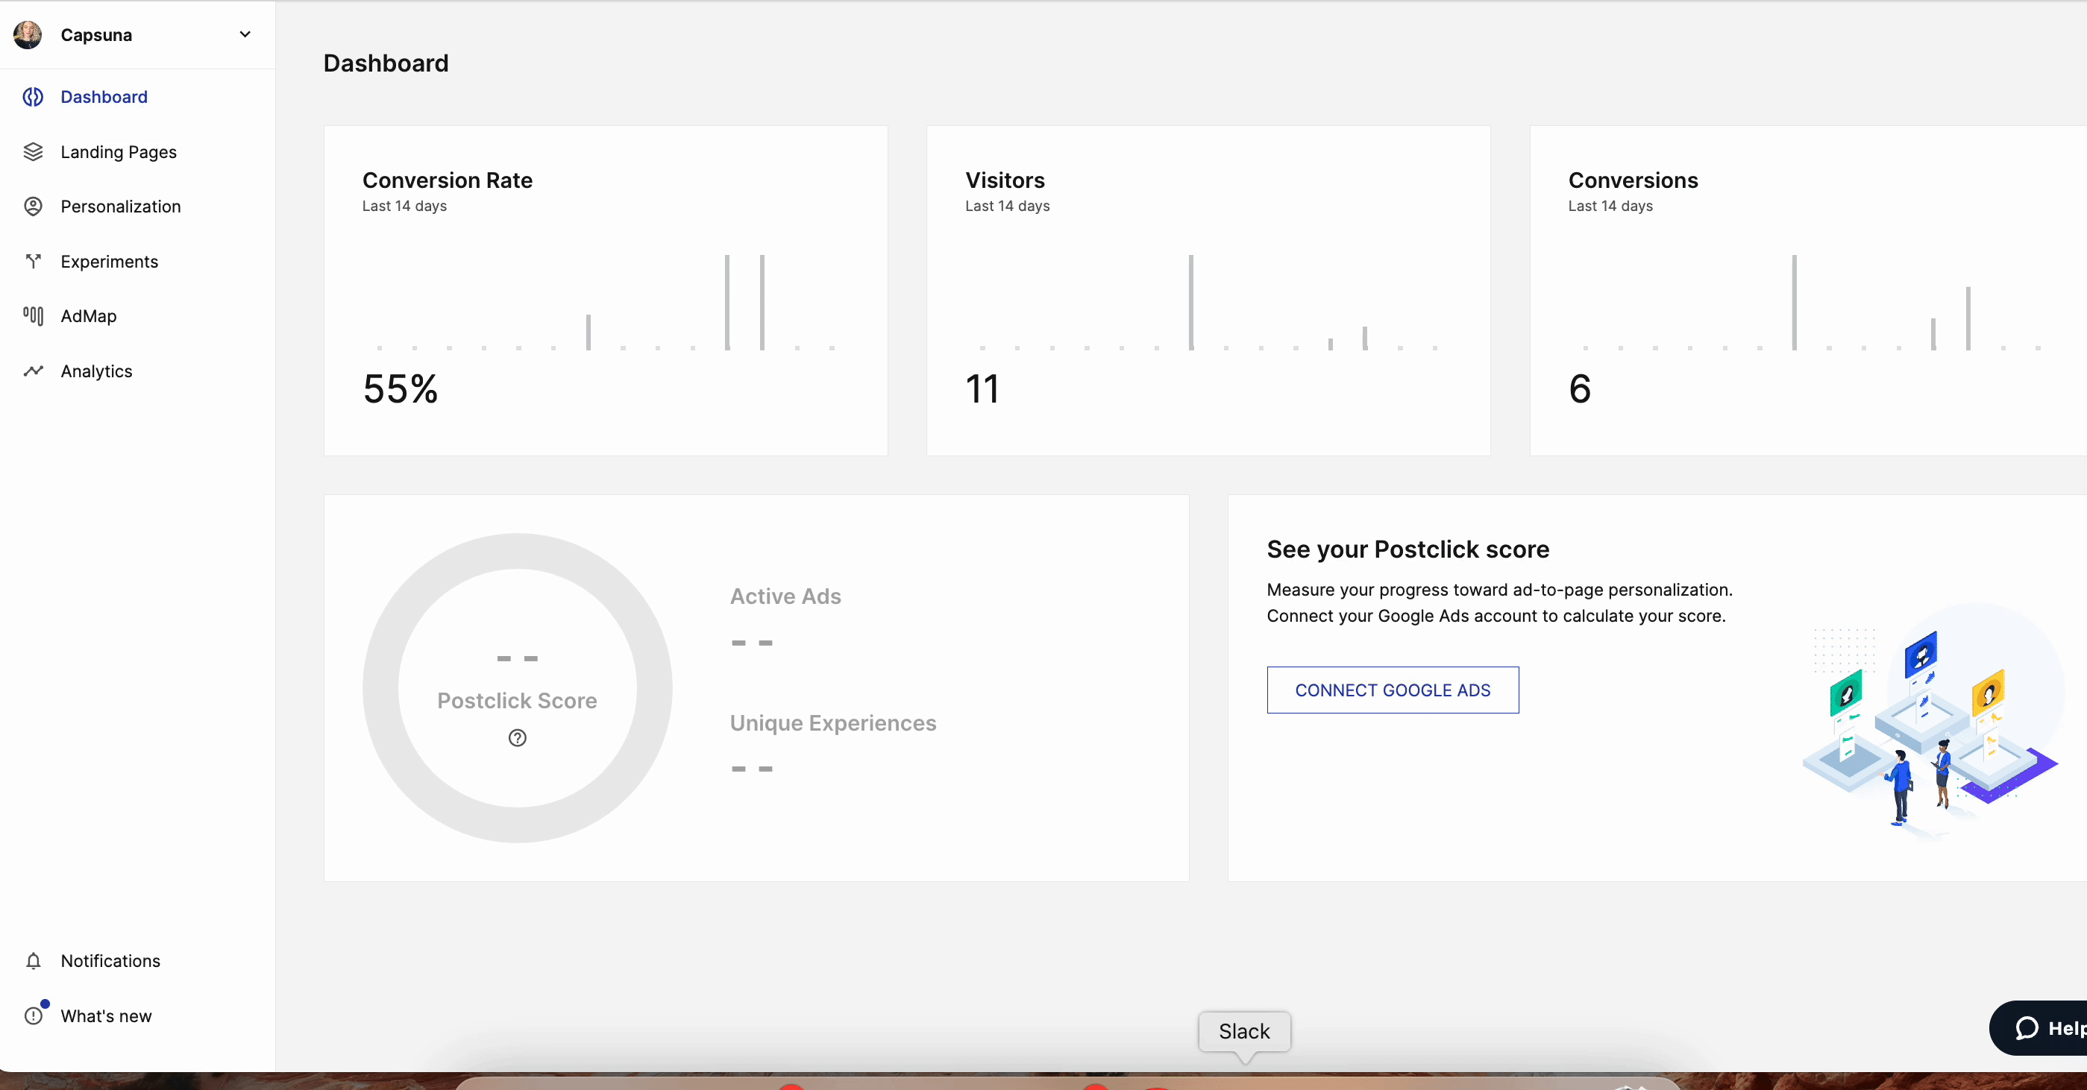Go to the Analytics section
Screen dimensions: 2087x1090
96,371
